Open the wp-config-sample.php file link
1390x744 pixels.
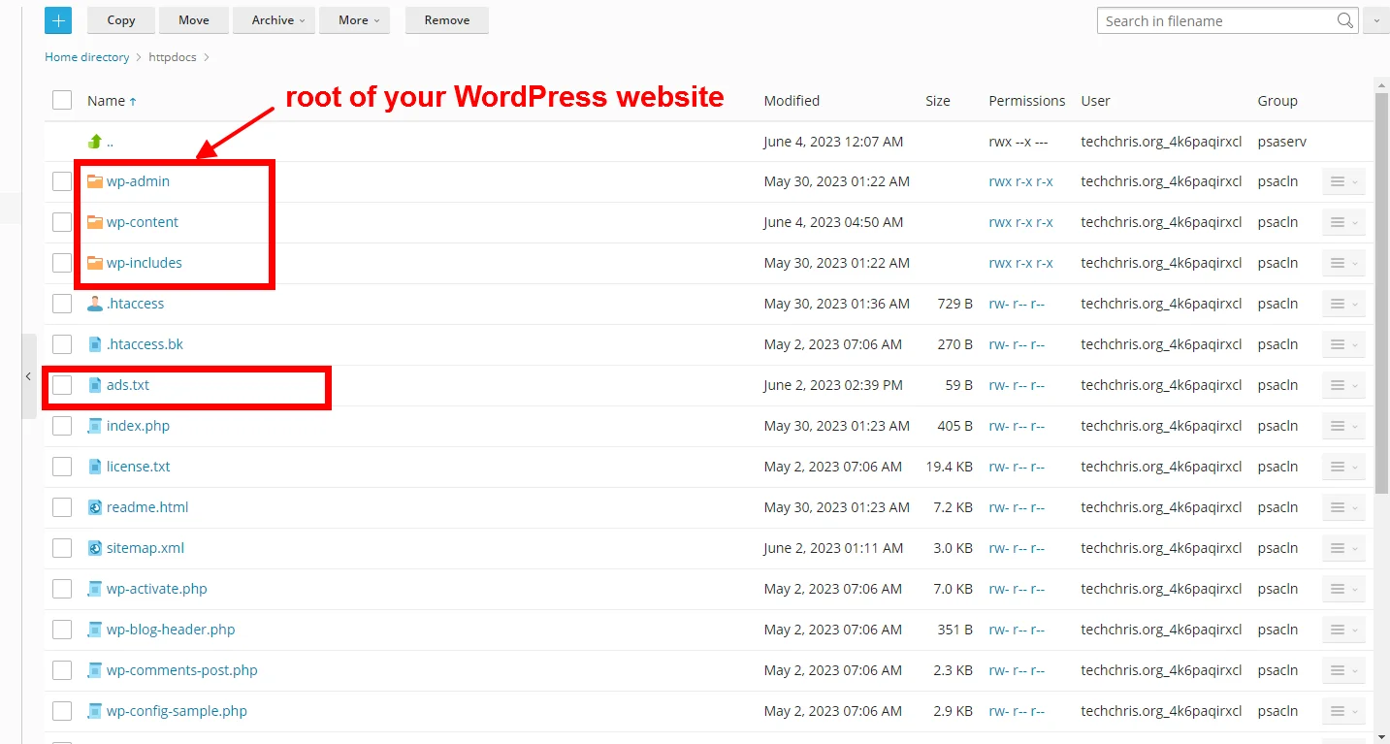click(177, 711)
